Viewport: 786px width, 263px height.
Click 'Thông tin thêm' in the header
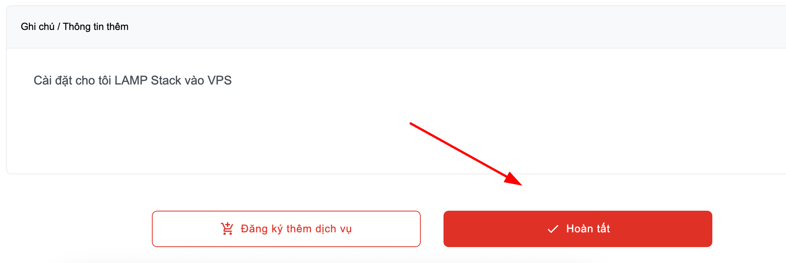(x=96, y=27)
